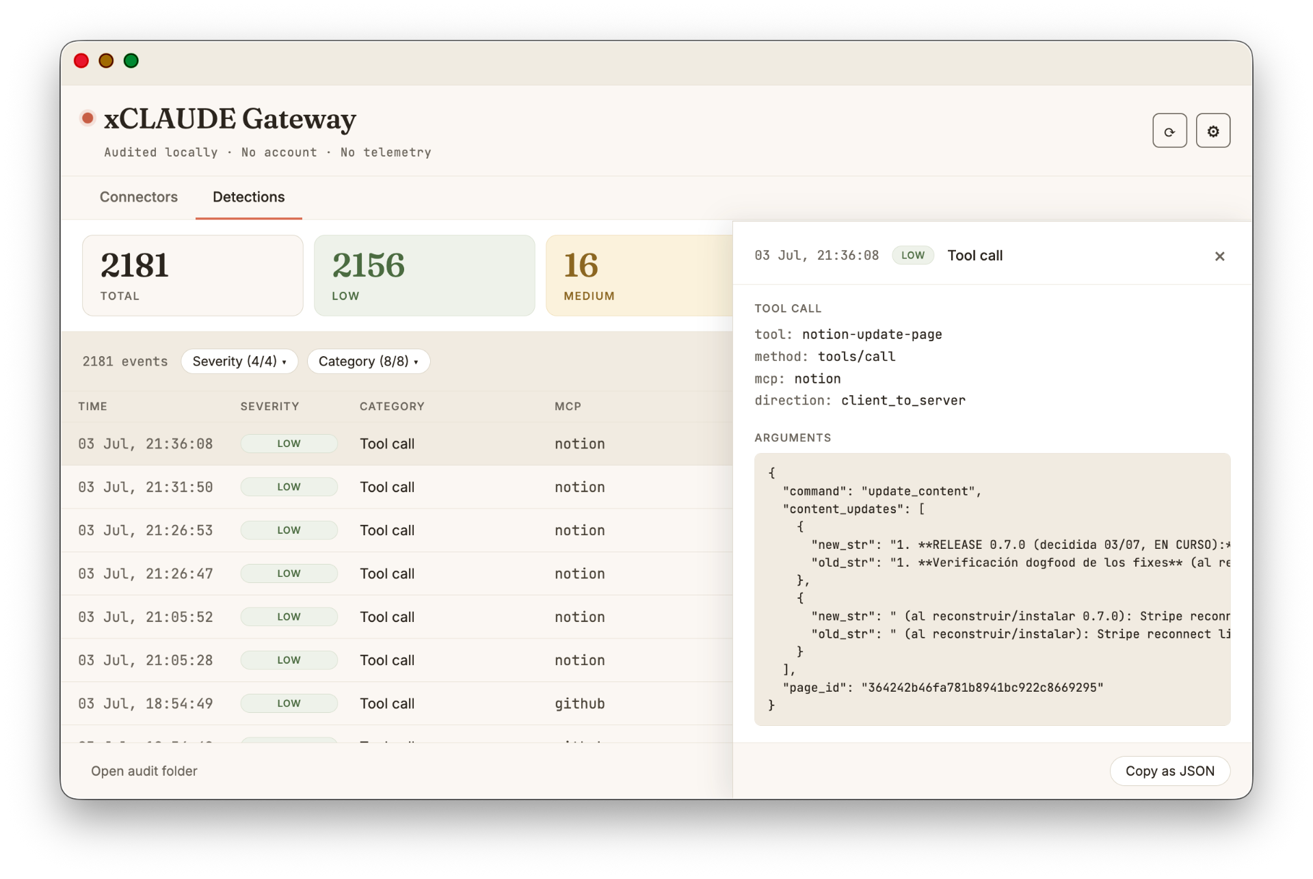Select the 2156 Low stat card

coord(424,275)
